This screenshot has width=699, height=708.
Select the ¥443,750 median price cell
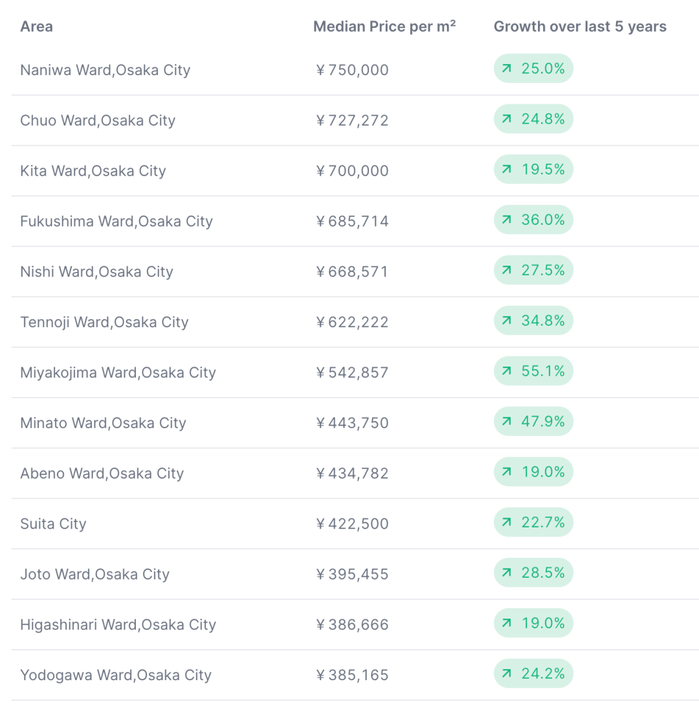352,423
